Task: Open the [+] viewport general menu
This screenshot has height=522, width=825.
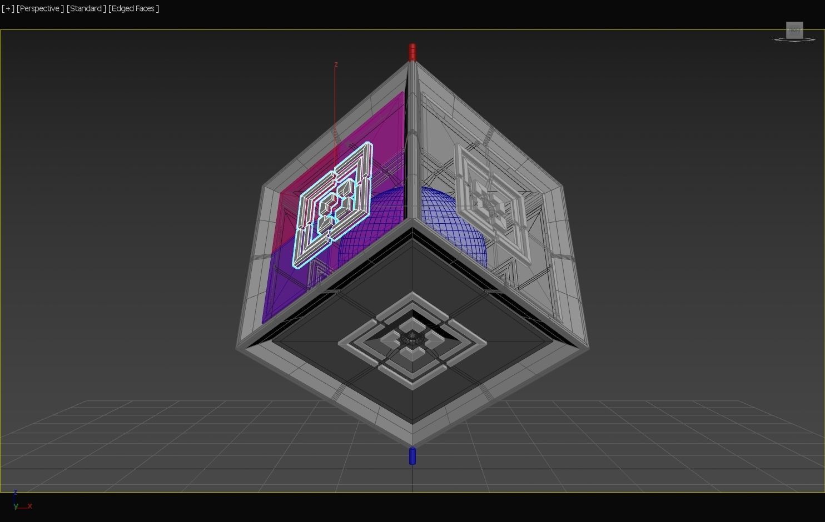Action: [8, 8]
